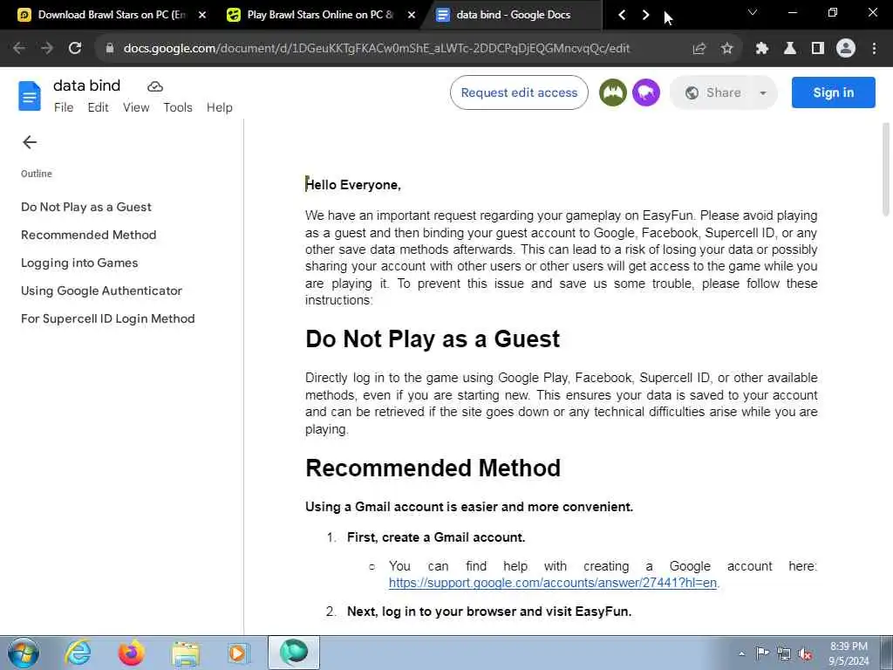This screenshot has width=893, height=670.
Task: Switch to Download Brawl Stars on PC tab
Action: (x=112, y=15)
